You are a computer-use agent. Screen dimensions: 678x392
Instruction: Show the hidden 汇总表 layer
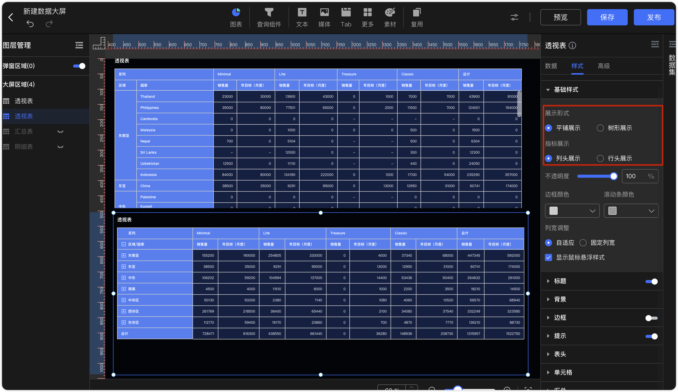pos(60,132)
